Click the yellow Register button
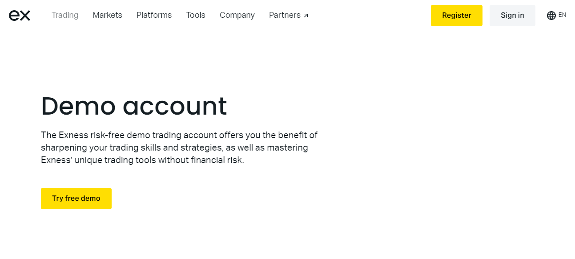This screenshot has height=259, width=575. pos(456,16)
